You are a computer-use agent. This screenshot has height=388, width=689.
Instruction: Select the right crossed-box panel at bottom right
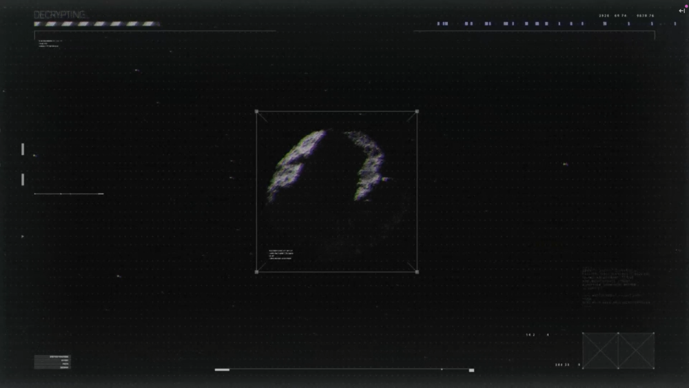coord(636,351)
